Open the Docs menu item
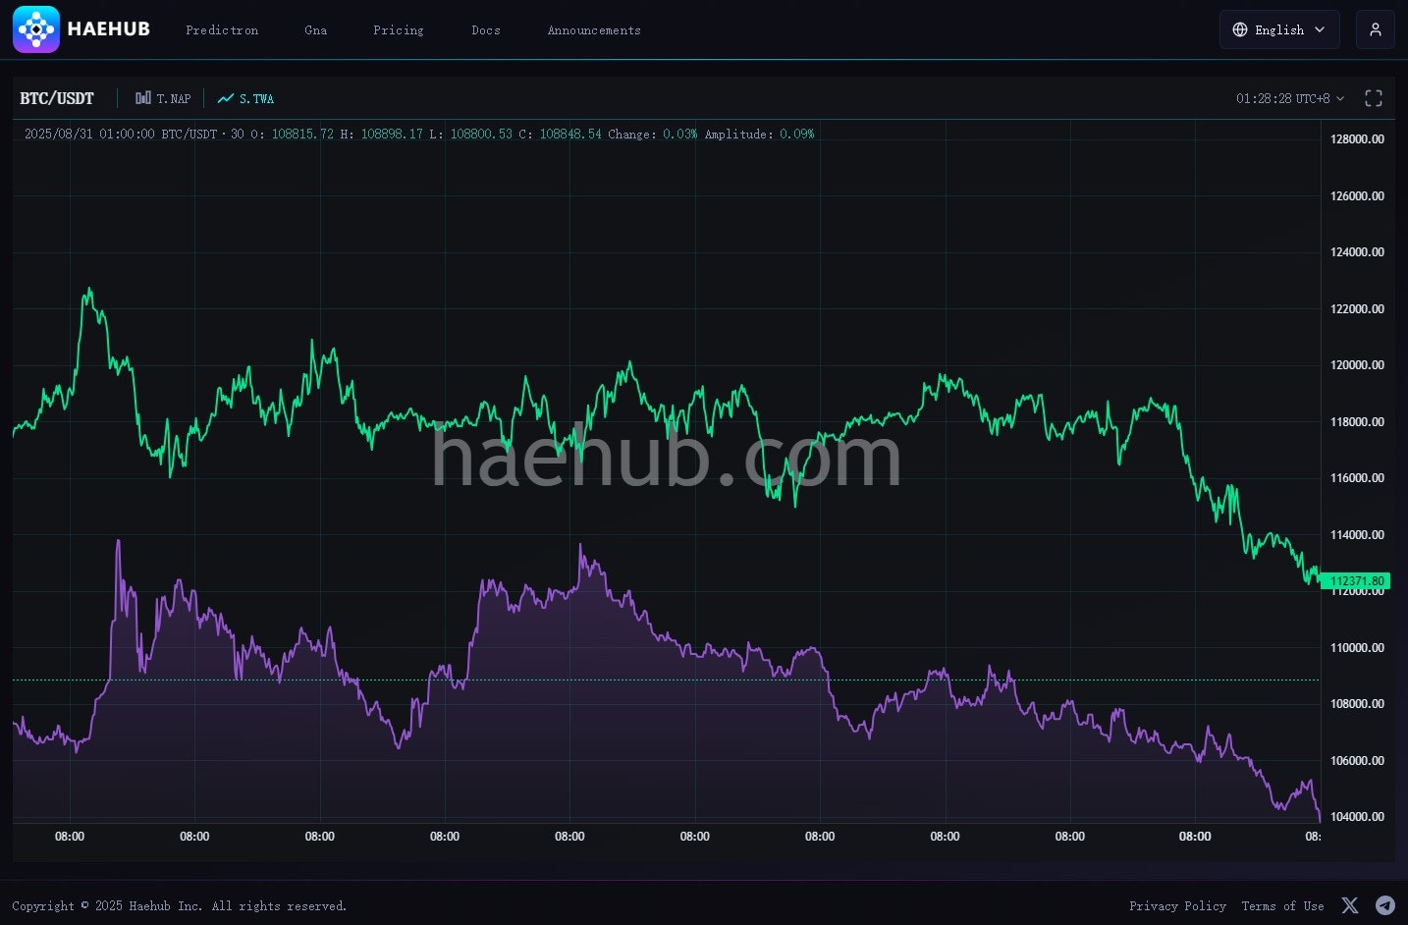 coord(486,30)
